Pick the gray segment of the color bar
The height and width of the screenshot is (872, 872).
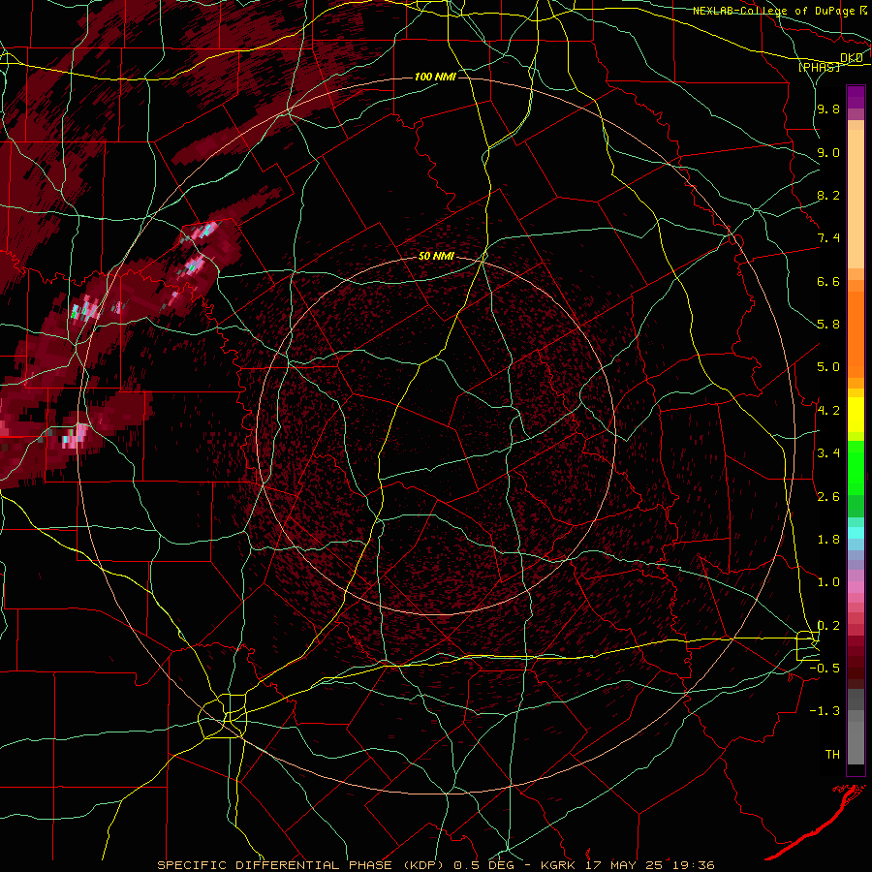856,727
